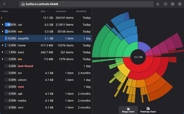
Task: Maximize the window
Action: [172, 4]
